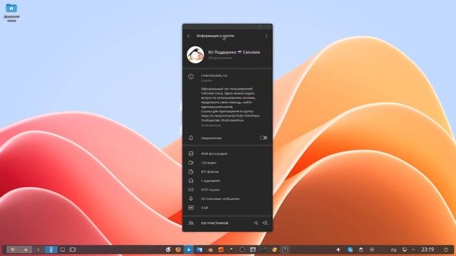Open the three-dot options menu in group info

pyautogui.click(x=266, y=36)
